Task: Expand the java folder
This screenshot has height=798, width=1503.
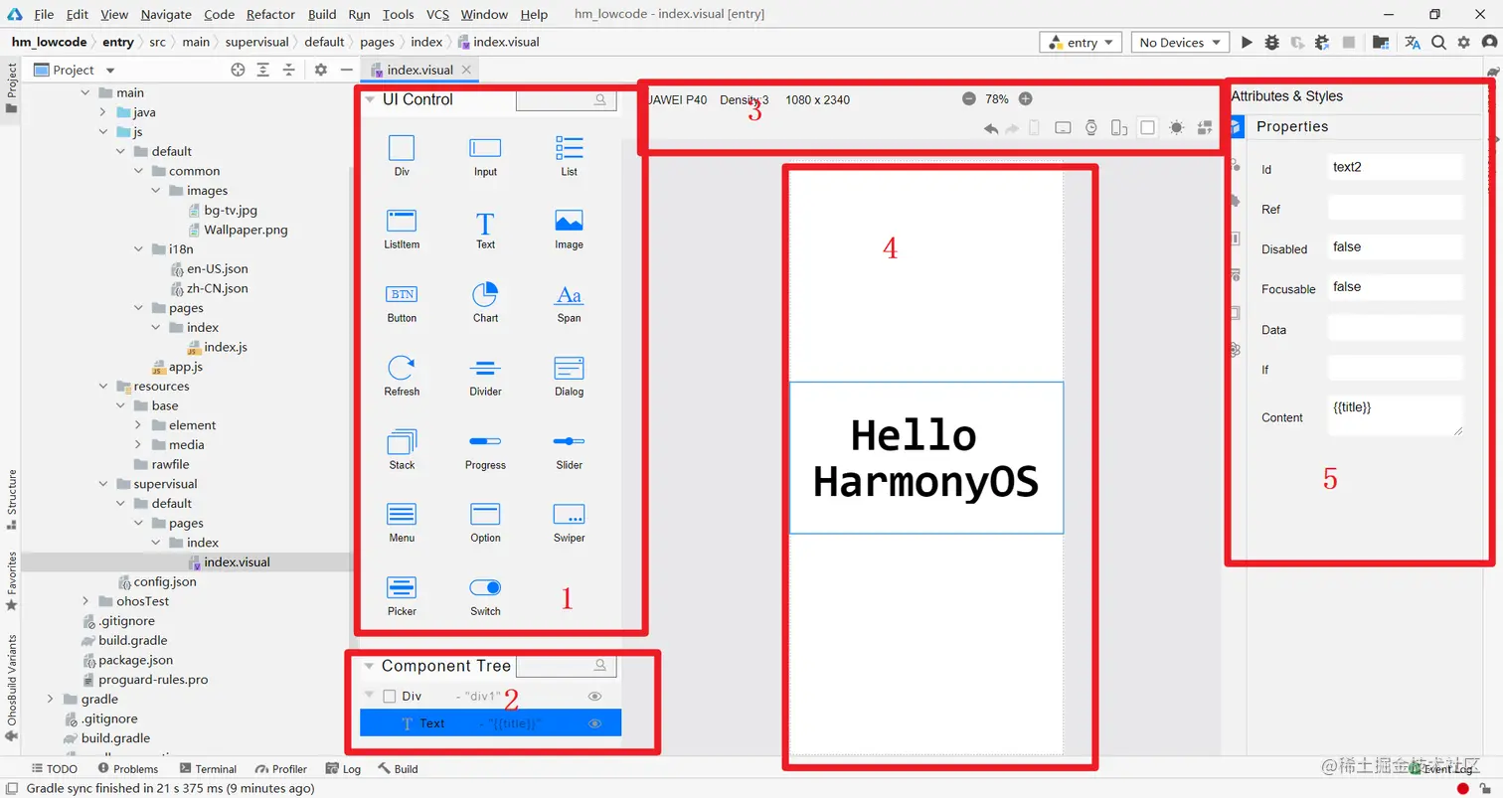Action: pos(102,112)
